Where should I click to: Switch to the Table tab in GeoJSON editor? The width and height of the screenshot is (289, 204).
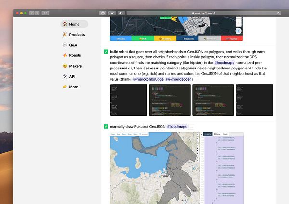pos(217,134)
